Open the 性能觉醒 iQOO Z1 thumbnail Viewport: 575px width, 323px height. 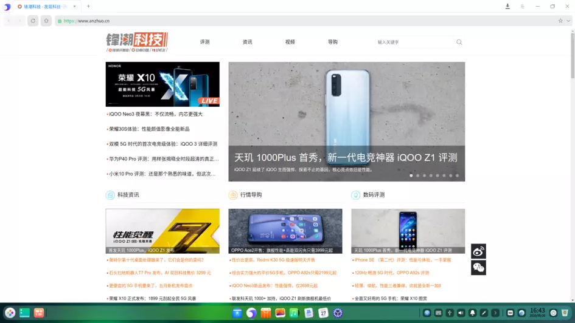162,231
